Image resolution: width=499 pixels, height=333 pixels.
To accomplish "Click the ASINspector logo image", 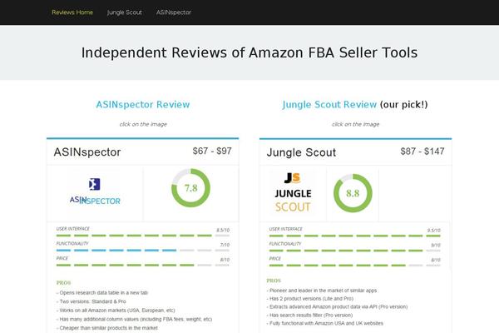I will [95, 191].
